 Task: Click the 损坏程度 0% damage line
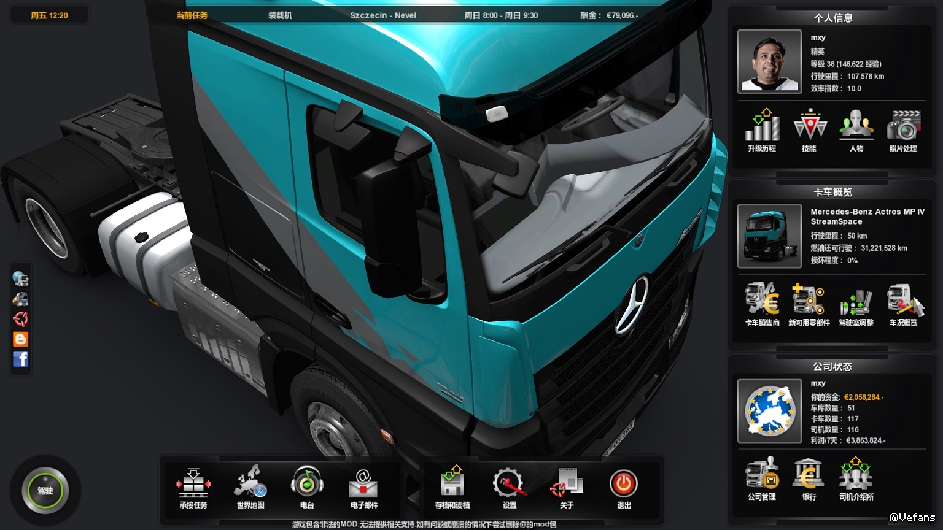tap(834, 260)
